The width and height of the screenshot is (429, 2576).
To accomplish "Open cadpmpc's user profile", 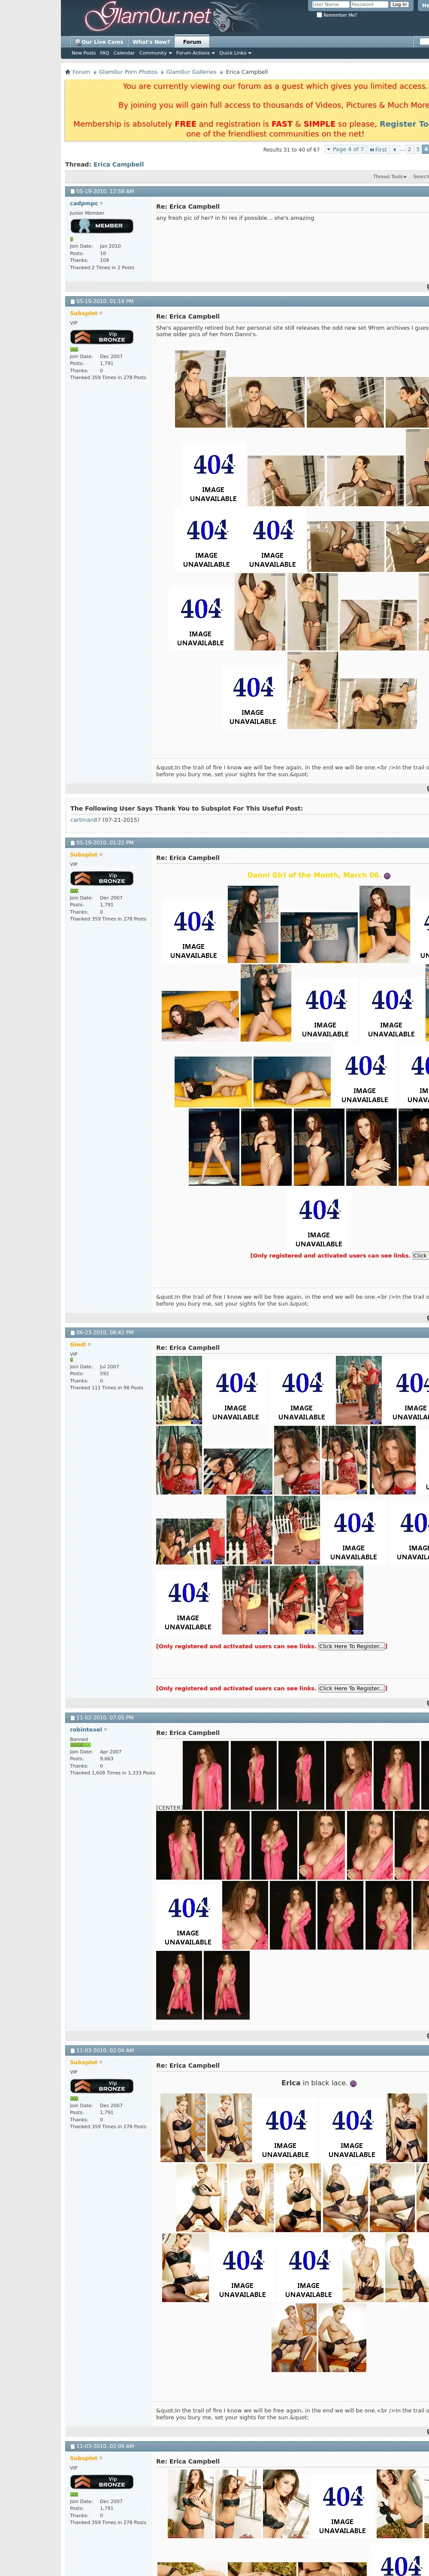I will click(84, 203).
